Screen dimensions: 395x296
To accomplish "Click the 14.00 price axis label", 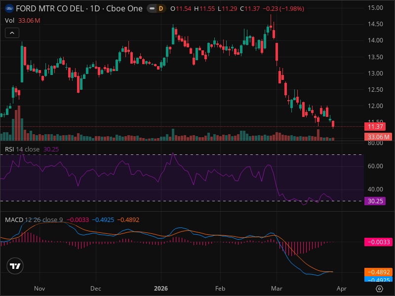I will pyautogui.click(x=375, y=40).
